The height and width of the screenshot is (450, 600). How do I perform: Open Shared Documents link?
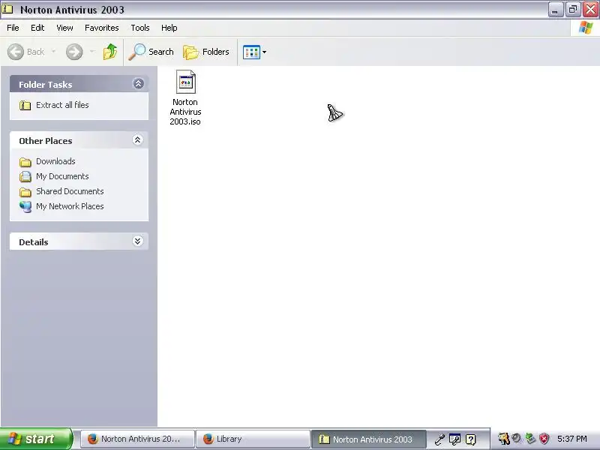[x=70, y=191]
